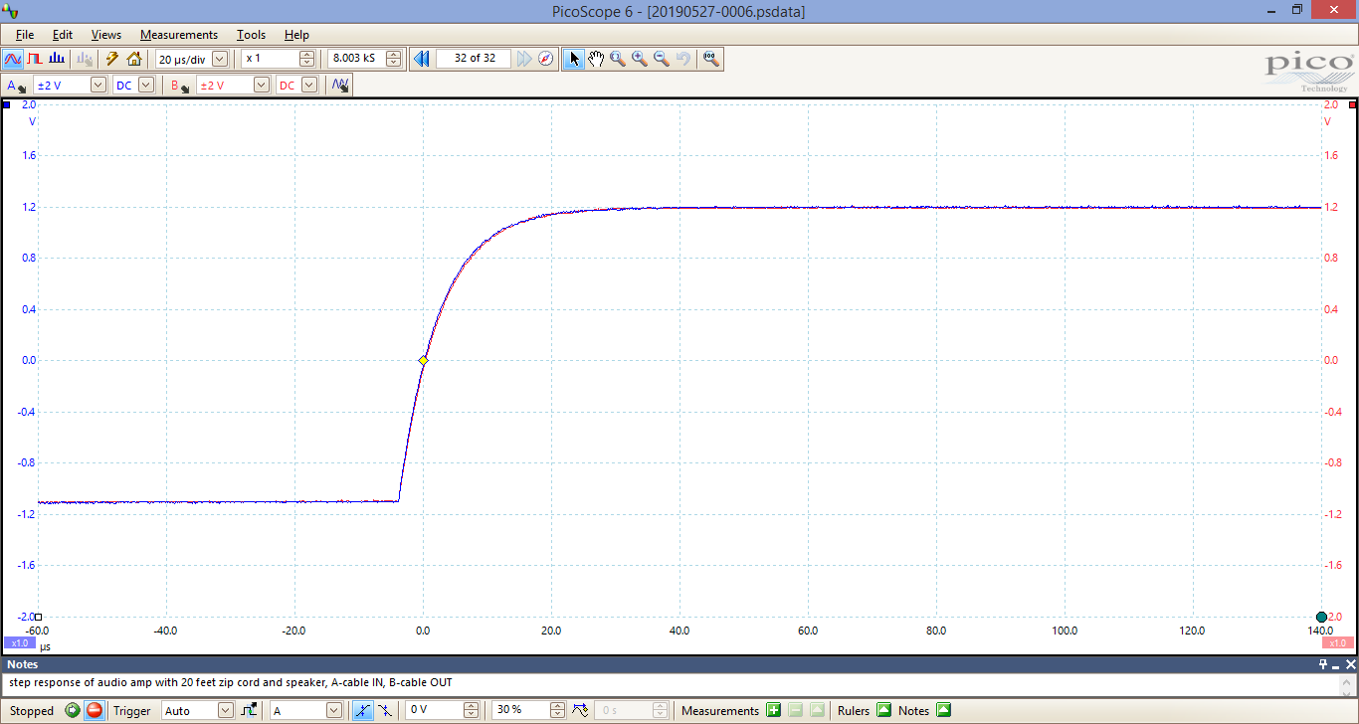Click the red Stop capture button

(94, 711)
